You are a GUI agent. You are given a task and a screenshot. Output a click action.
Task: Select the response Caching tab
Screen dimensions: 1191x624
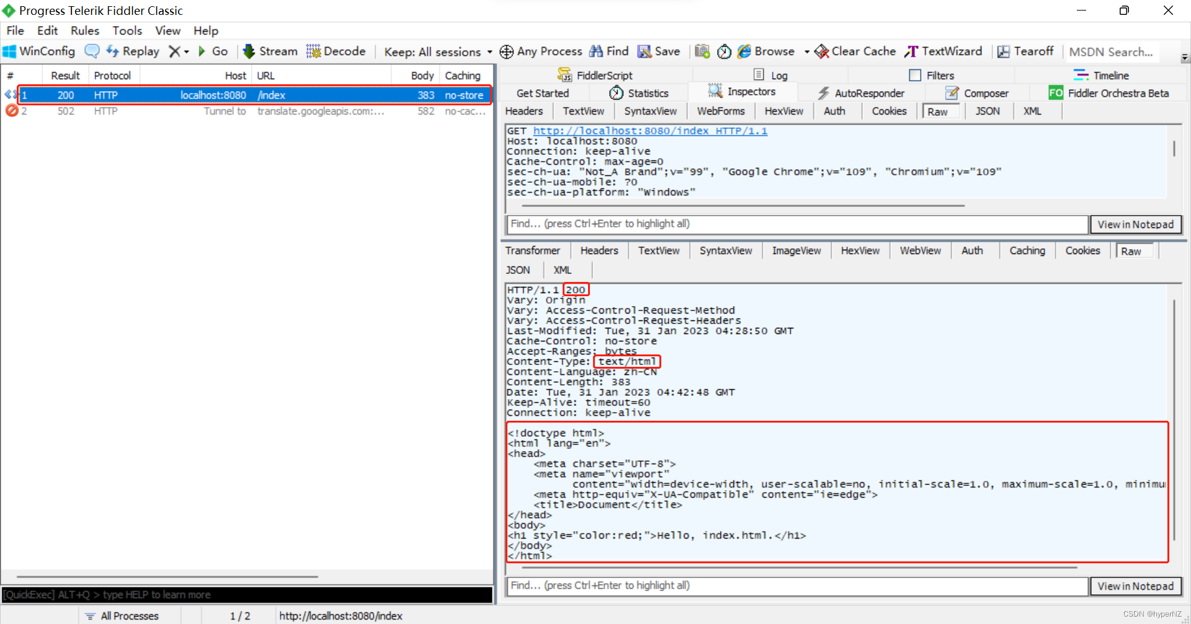[1027, 250]
